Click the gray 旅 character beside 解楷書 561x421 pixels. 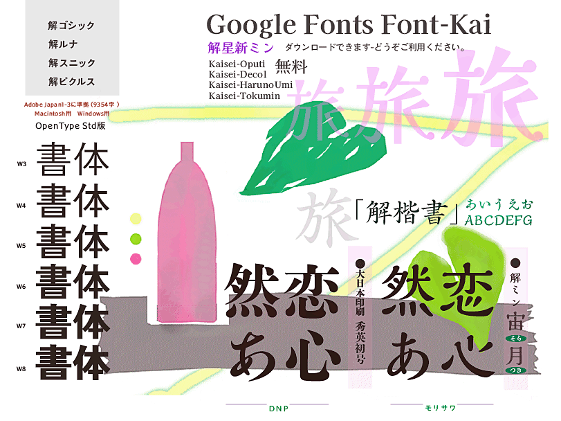coord(323,213)
